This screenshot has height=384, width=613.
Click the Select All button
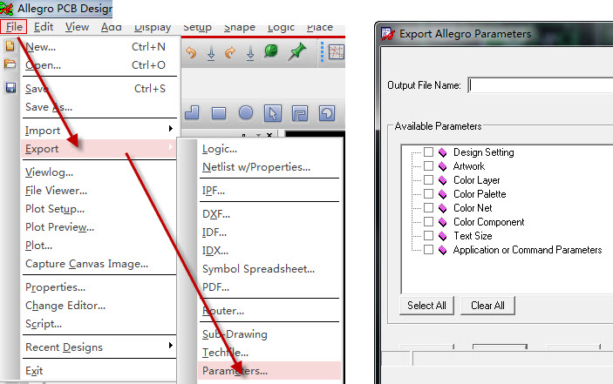click(x=426, y=306)
